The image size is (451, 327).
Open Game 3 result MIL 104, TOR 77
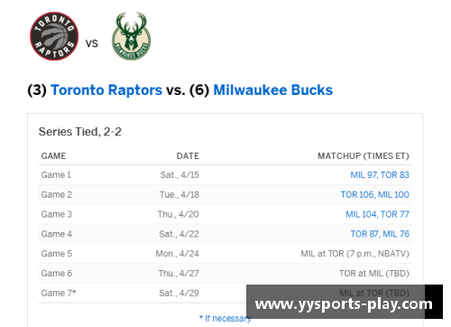[377, 214]
